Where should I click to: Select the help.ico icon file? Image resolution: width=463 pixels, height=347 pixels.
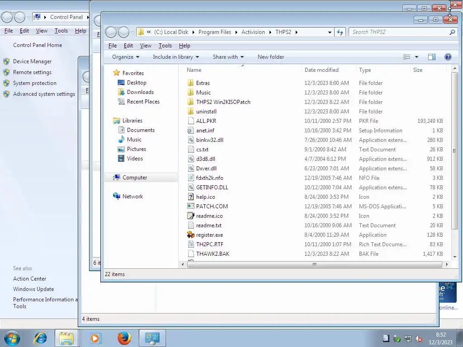pyautogui.click(x=191, y=197)
